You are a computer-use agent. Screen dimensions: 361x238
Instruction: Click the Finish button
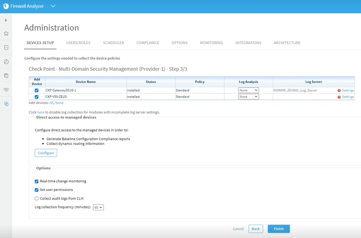click(x=279, y=229)
